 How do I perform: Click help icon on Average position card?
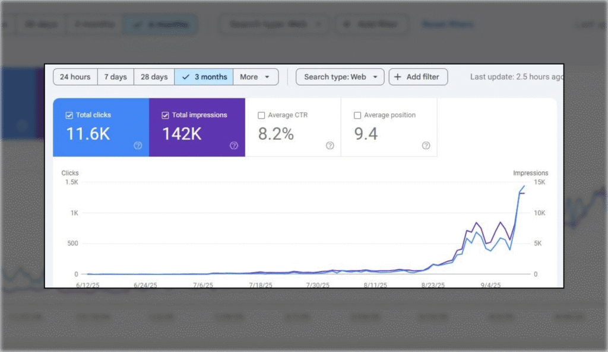click(426, 146)
